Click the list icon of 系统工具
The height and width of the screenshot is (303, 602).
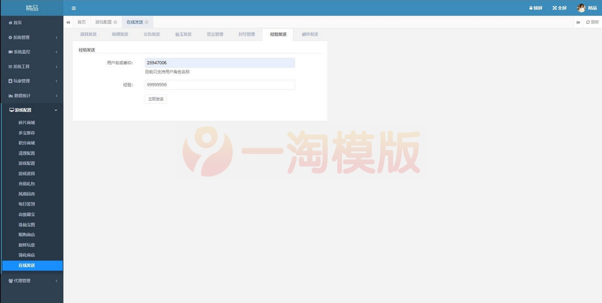coord(11,66)
